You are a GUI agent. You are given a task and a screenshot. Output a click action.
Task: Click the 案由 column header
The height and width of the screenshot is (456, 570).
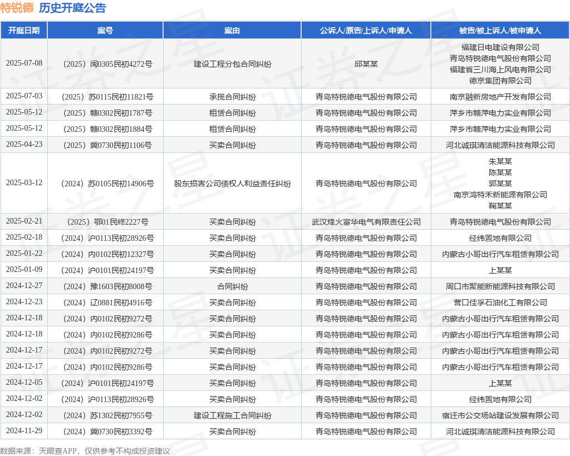point(232,31)
